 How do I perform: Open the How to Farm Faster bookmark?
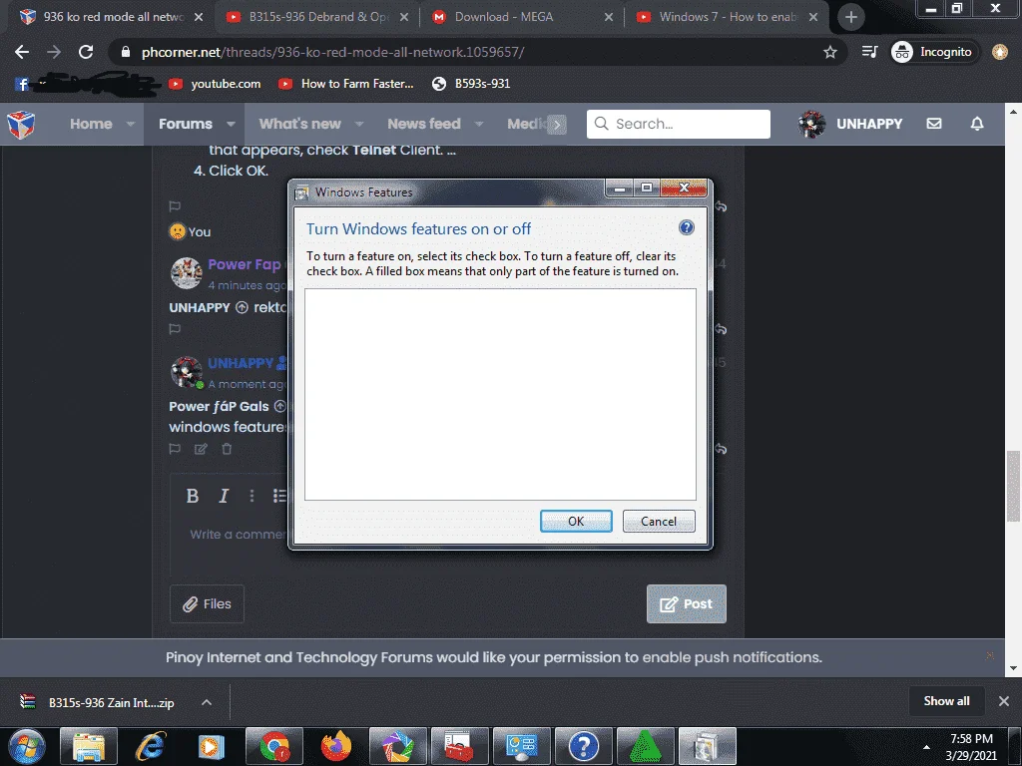(346, 84)
